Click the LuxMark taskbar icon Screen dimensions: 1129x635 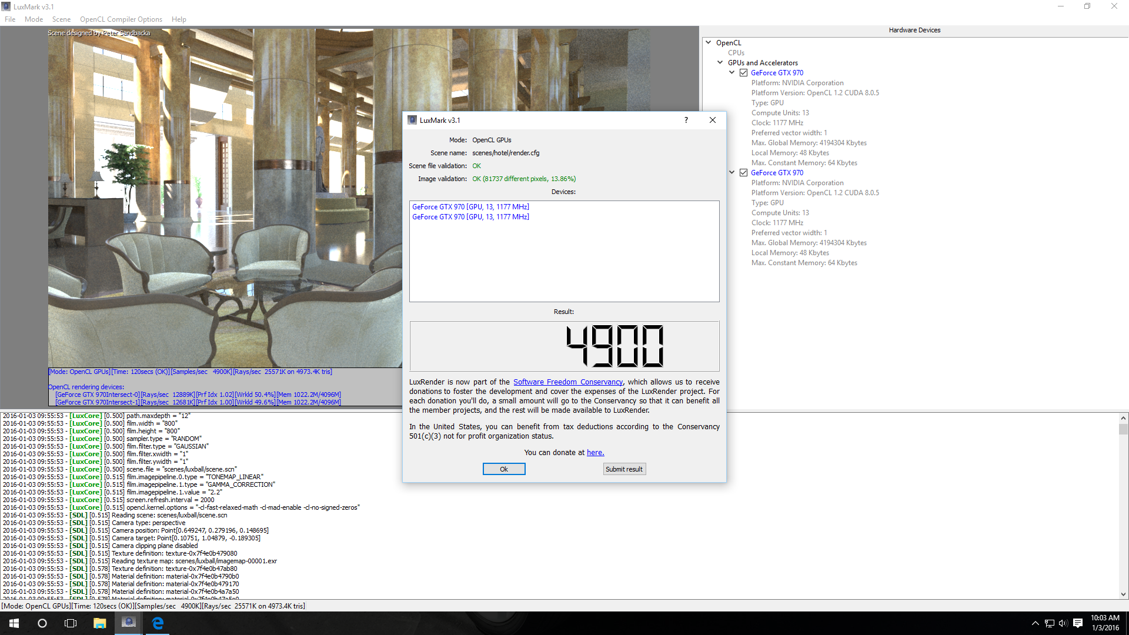point(128,623)
